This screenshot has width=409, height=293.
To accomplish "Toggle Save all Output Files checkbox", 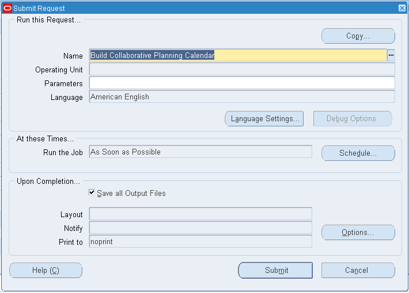I will point(92,192).
